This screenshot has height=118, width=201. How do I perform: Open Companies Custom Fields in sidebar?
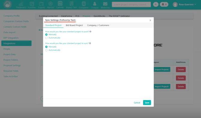coord(16,21)
